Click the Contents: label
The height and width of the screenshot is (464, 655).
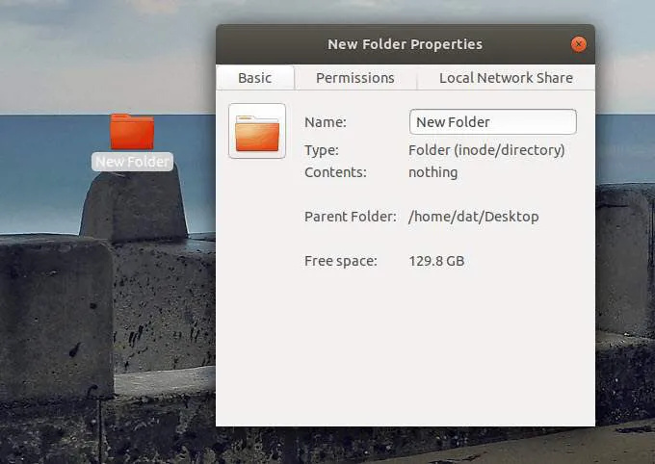[x=335, y=172]
